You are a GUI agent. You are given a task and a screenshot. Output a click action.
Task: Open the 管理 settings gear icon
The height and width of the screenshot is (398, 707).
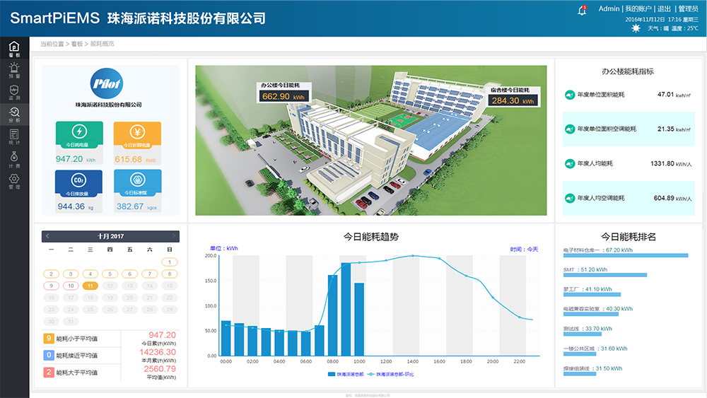coord(14,181)
